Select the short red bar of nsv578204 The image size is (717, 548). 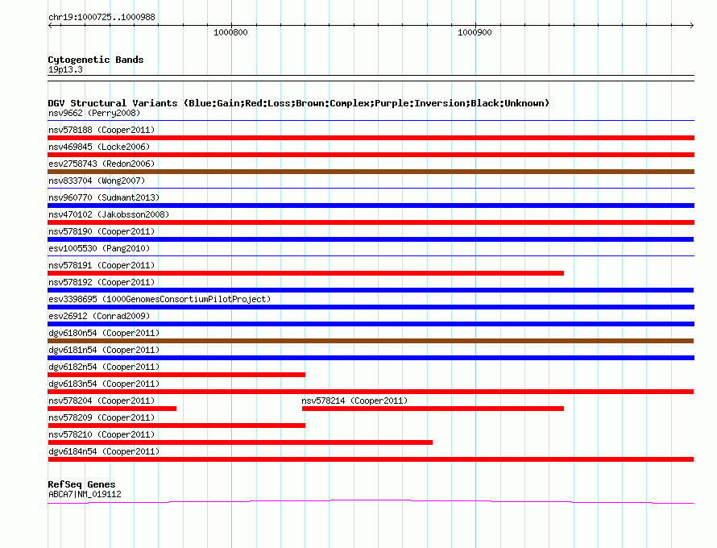112,409
